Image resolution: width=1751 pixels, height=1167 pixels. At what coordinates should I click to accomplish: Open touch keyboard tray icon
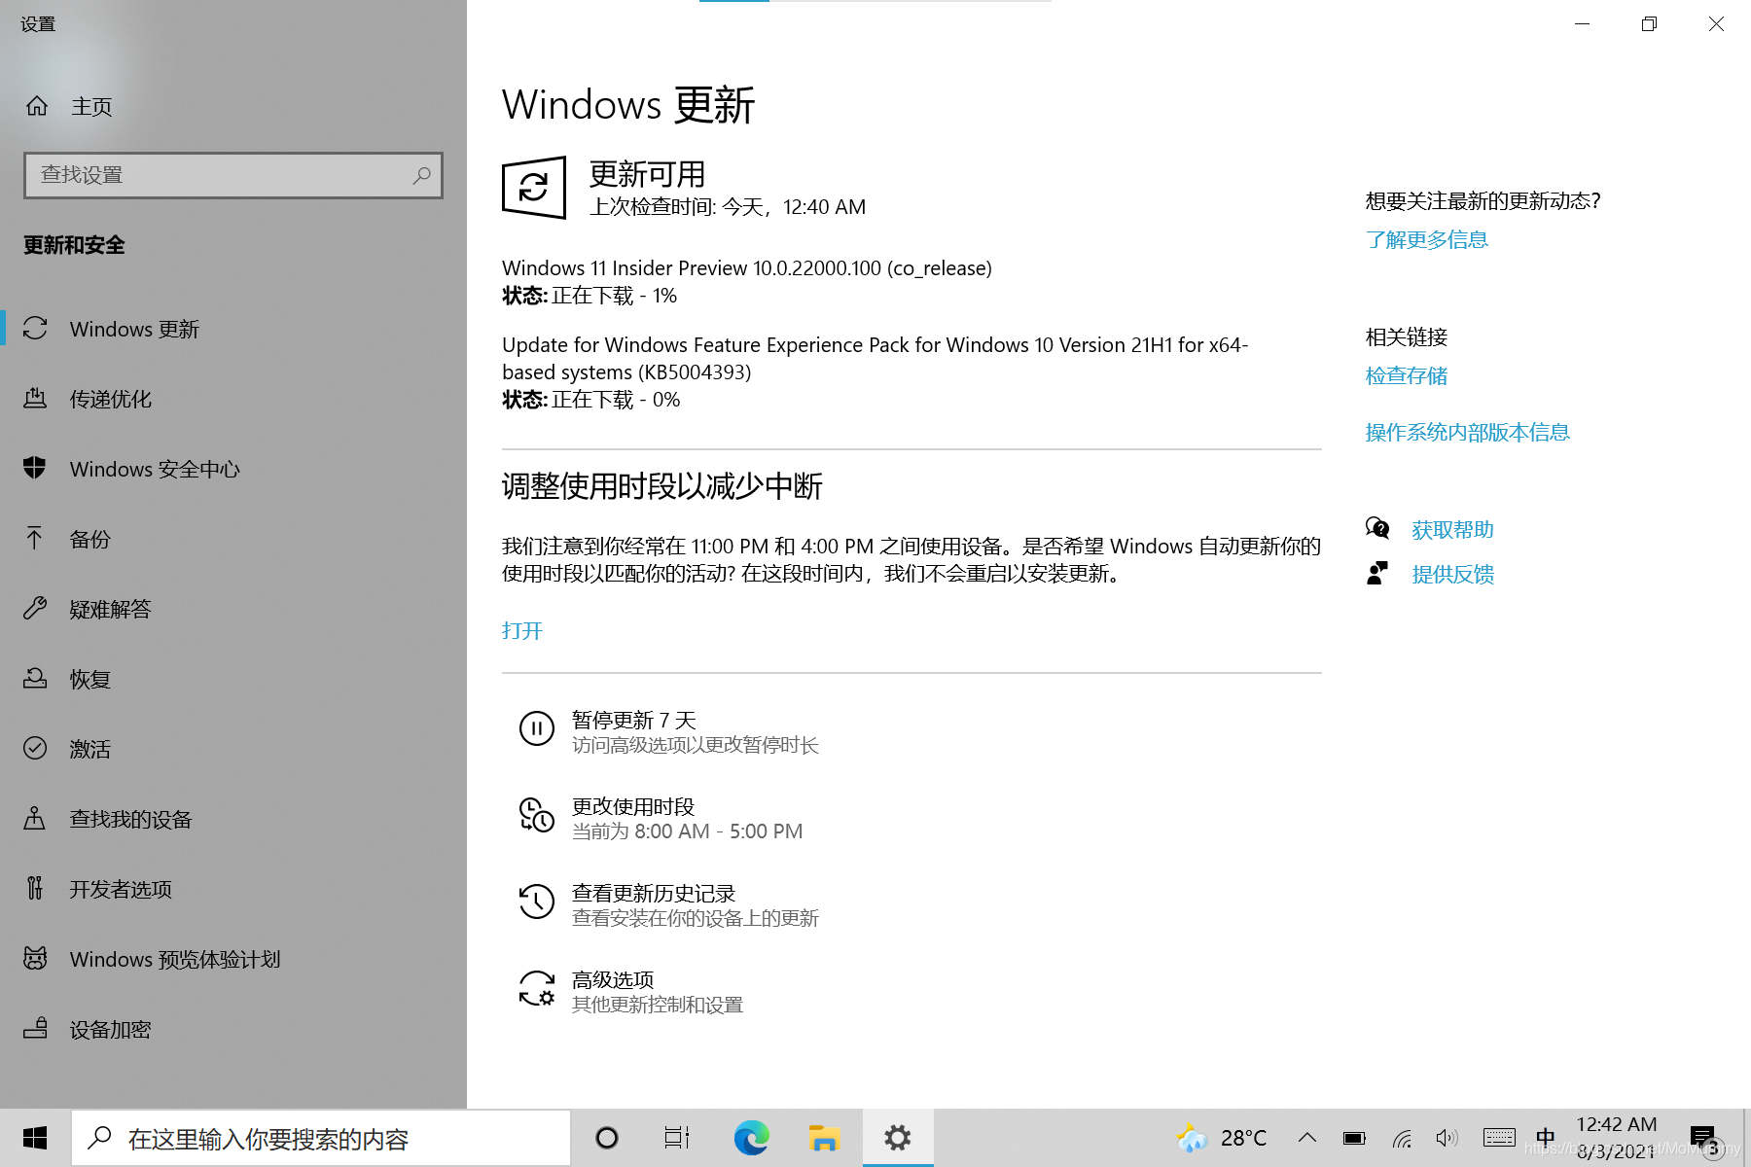1499,1138
